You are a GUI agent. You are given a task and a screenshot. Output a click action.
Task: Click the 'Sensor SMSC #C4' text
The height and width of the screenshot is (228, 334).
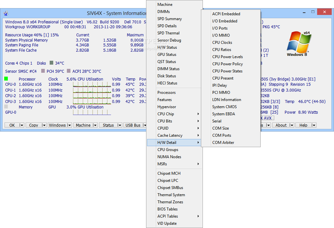pyautogui.click(x=21, y=71)
